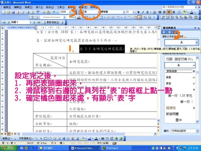Open the style box dropdown showing 表
This screenshot has width=201, height=151.
pos(98,12)
